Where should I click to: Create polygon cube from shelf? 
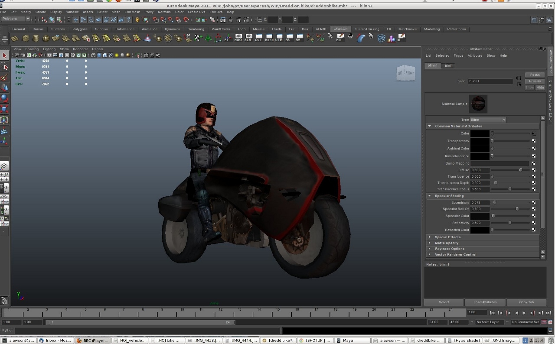click(26, 38)
